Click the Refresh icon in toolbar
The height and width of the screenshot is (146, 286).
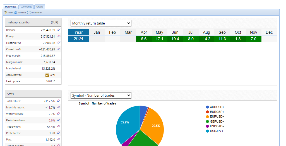click(16, 13)
